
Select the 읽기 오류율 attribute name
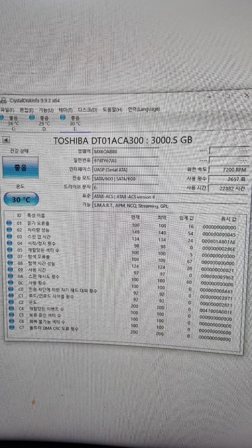pyautogui.click(x=38, y=223)
